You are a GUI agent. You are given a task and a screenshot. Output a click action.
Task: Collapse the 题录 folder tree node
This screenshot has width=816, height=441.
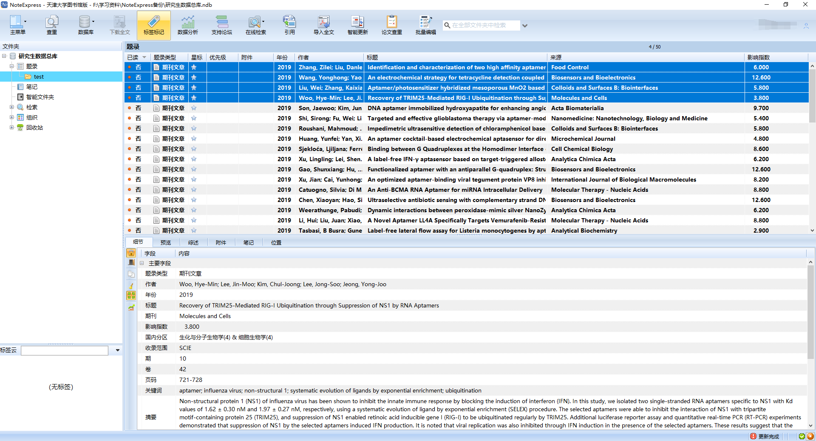[12, 66]
